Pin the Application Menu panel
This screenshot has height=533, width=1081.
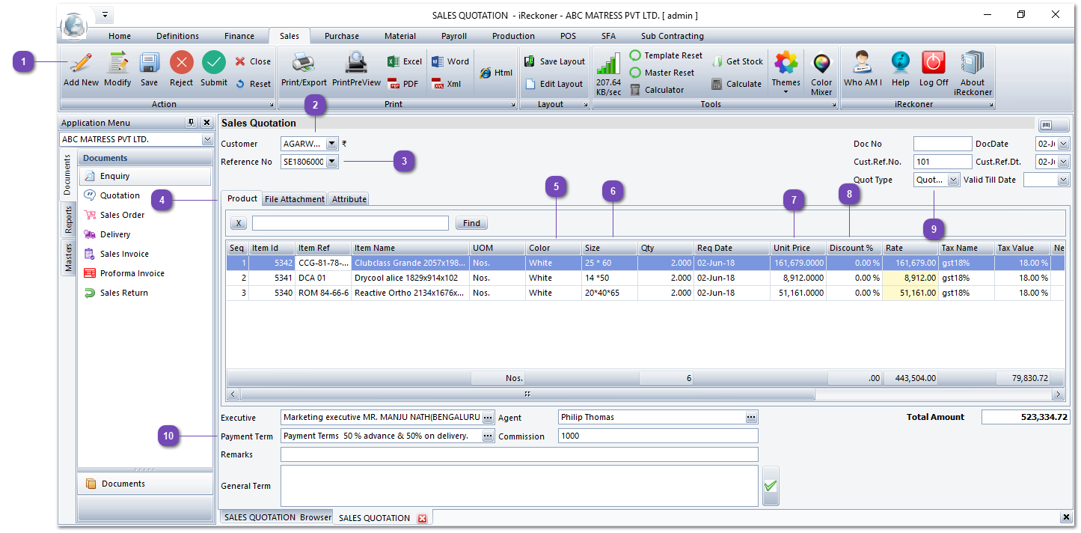coord(191,123)
